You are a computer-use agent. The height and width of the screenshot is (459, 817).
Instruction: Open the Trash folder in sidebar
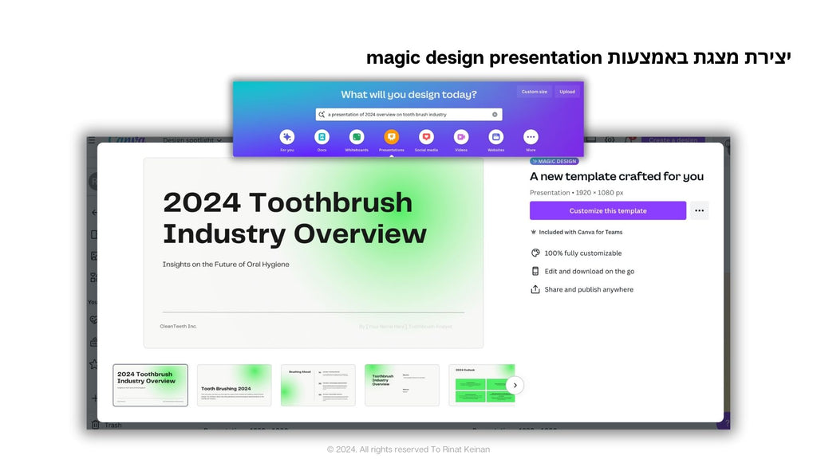click(108, 426)
